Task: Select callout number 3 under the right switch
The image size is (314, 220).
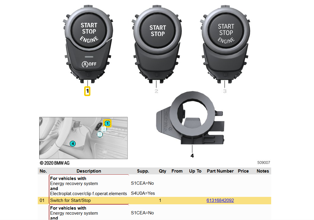Action: (225, 91)
